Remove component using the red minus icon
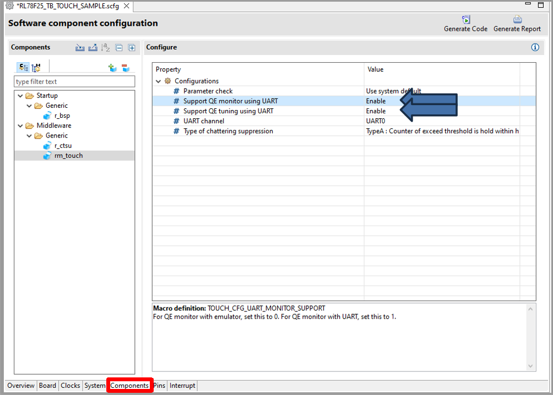553x395 pixels. coord(125,68)
